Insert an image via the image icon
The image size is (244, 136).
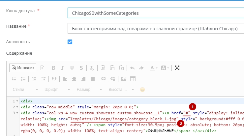pyautogui.click(x=124, y=79)
